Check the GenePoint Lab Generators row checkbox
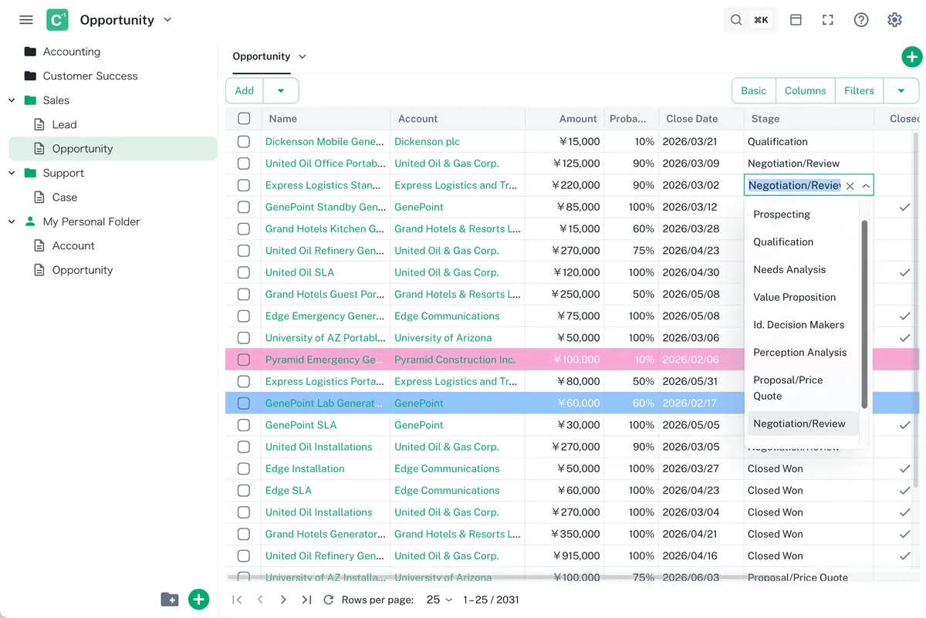The image size is (926, 618). tap(244, 404)
